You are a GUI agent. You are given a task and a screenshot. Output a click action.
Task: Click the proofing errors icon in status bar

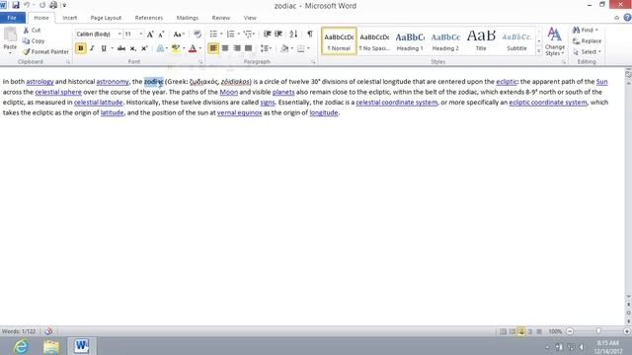(x=48, y=331)
